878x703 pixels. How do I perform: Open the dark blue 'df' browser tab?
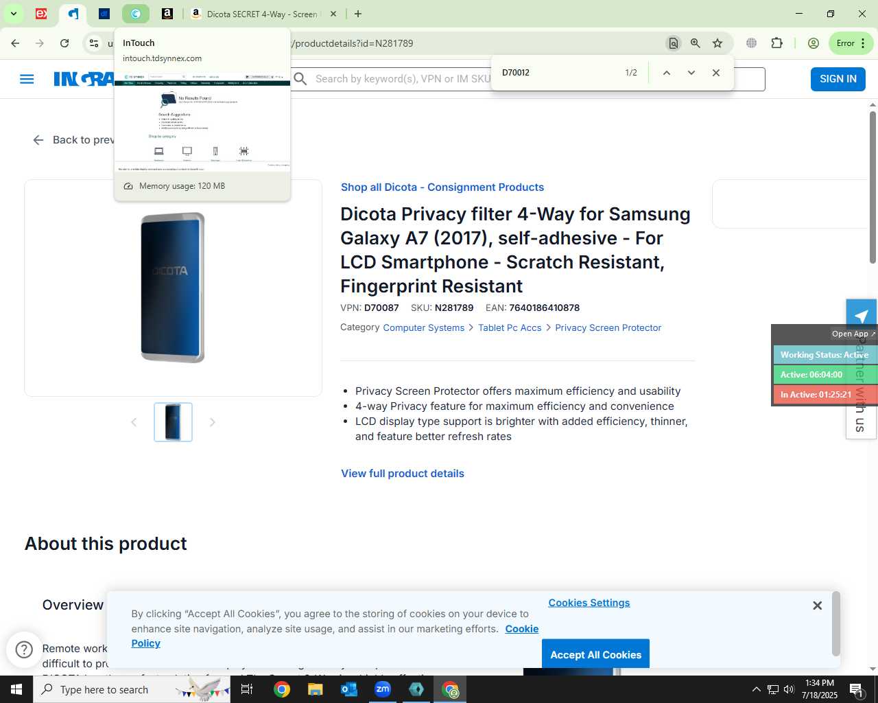(x=104, y=14)
